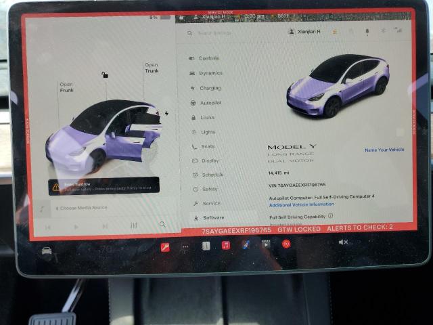Open the owner's manual app in the dock
This screenshot has width=433, height=325.
click(206, 246)
